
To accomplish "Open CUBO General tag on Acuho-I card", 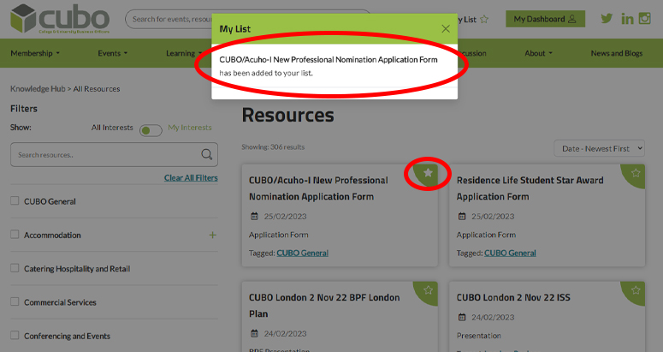I will [302, 253].
